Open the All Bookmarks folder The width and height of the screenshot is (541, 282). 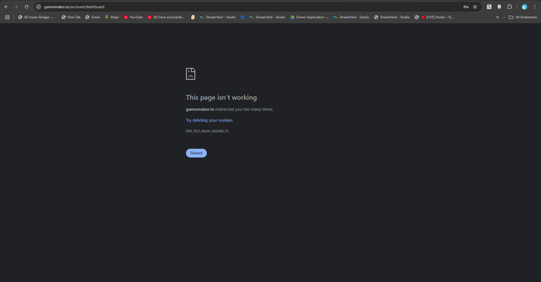pyautogui.click(x=523, y=17)
